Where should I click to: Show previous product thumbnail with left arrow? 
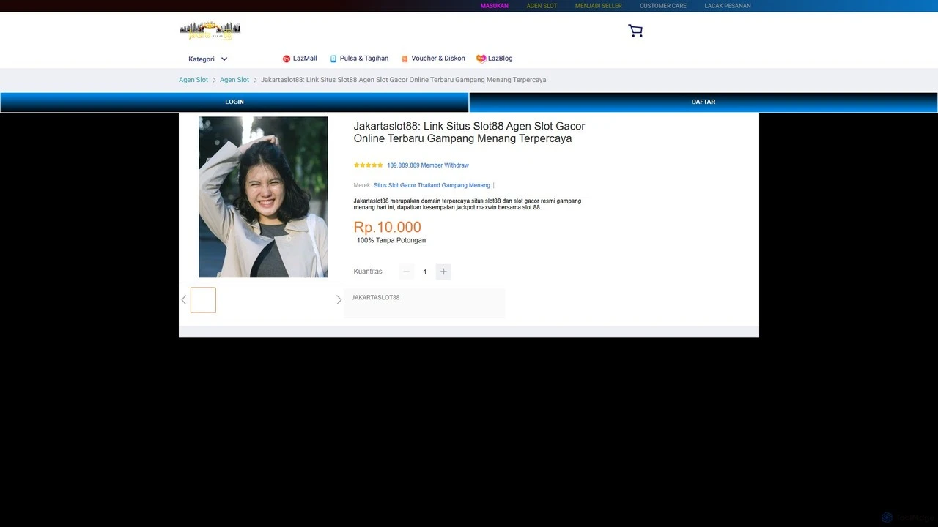184,300
